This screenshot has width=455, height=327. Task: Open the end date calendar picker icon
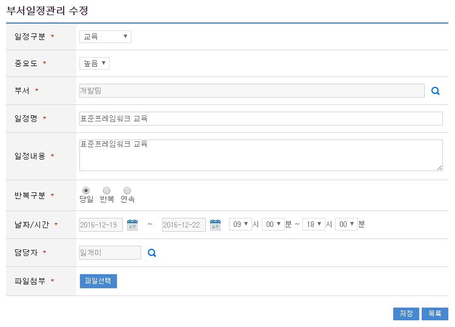pyautogui.click(x=215, y=225)
